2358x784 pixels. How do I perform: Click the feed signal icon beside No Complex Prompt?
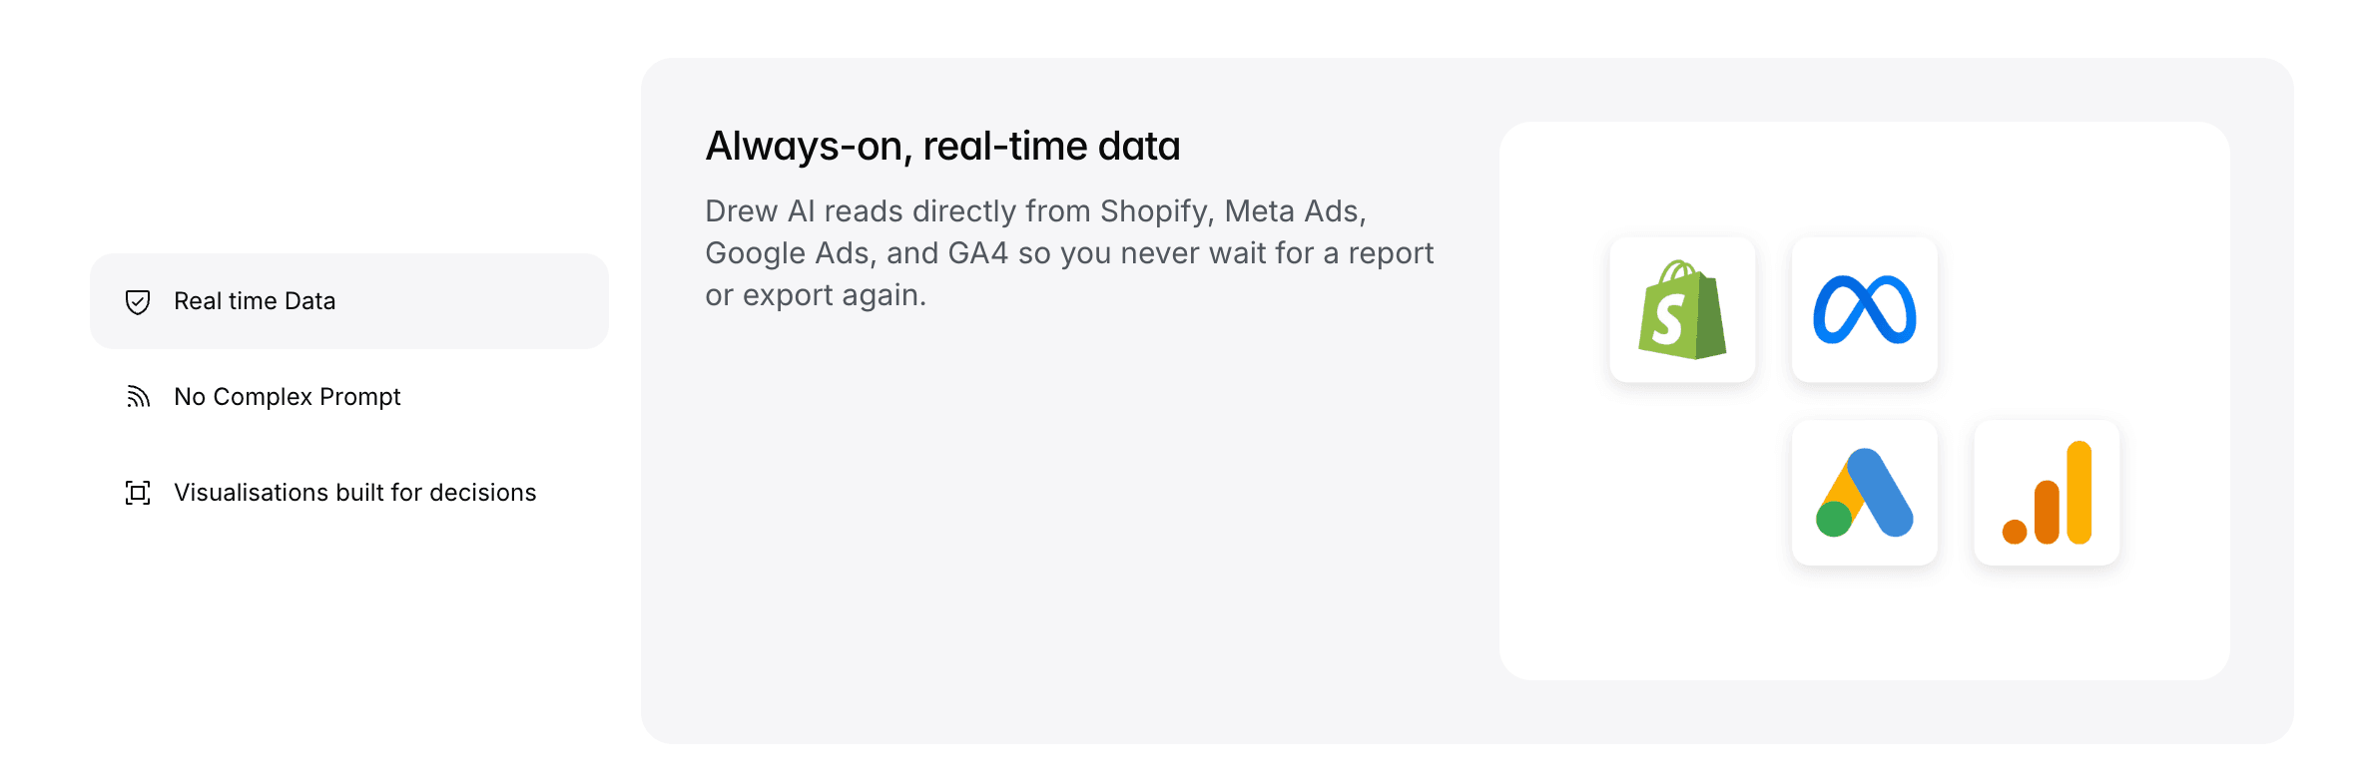coord(138,397)
